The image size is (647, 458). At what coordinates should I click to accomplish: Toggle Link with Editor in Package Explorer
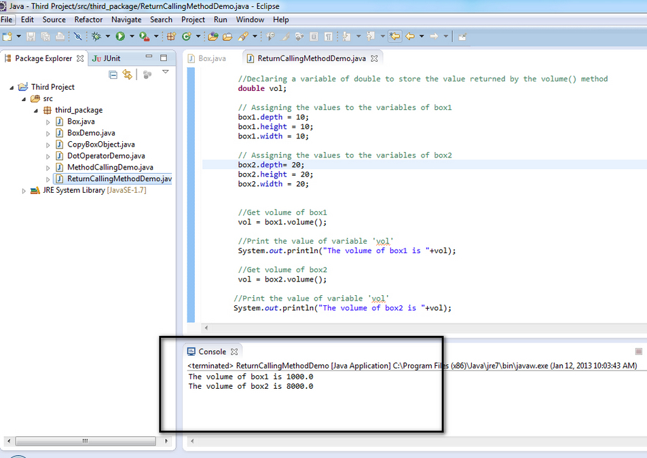tap(127, 75)
